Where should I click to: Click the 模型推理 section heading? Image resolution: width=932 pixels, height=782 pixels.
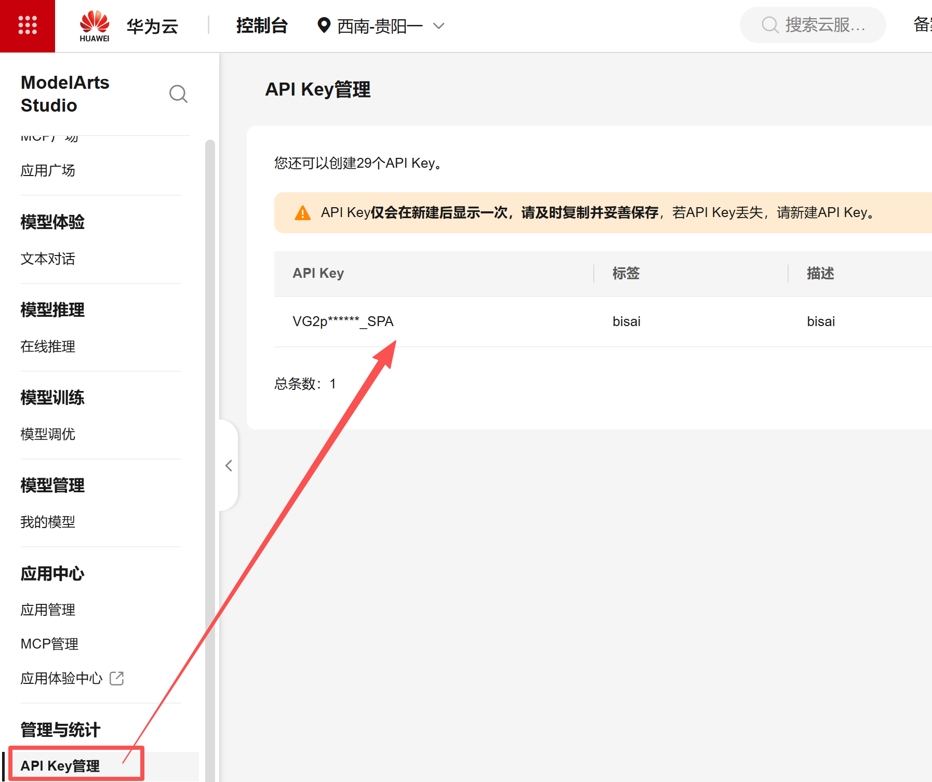tap(52, 309)
